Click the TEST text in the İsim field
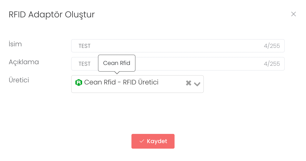306x161 pixels. pos(84,46)
